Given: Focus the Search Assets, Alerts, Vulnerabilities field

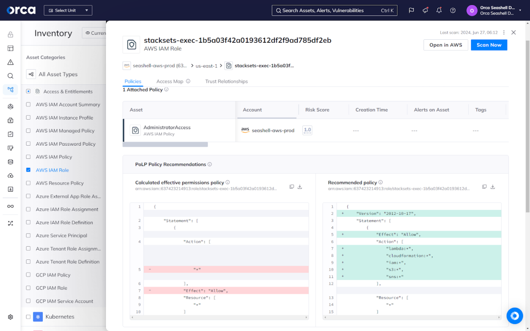Looking at the screenshot, I should 334,10.
